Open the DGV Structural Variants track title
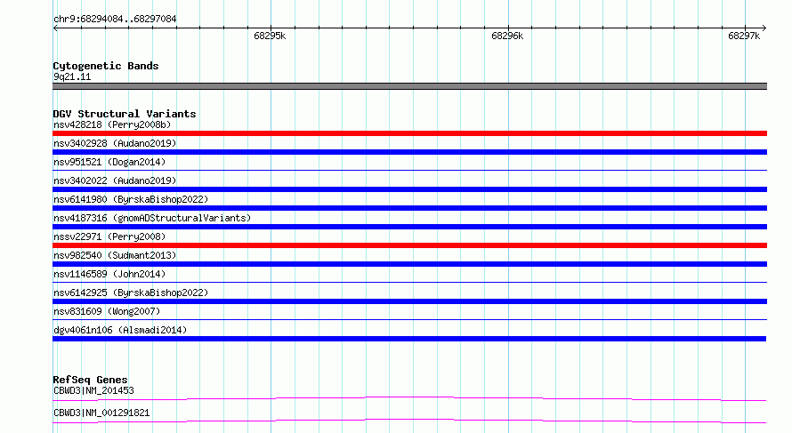The height and width of the screenshot is (433, 792). click(x=125, y=114)
